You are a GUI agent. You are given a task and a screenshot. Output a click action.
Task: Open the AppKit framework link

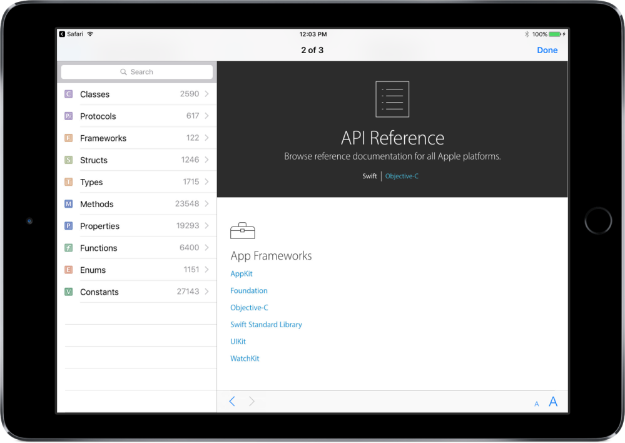click(x=241, y=274)
